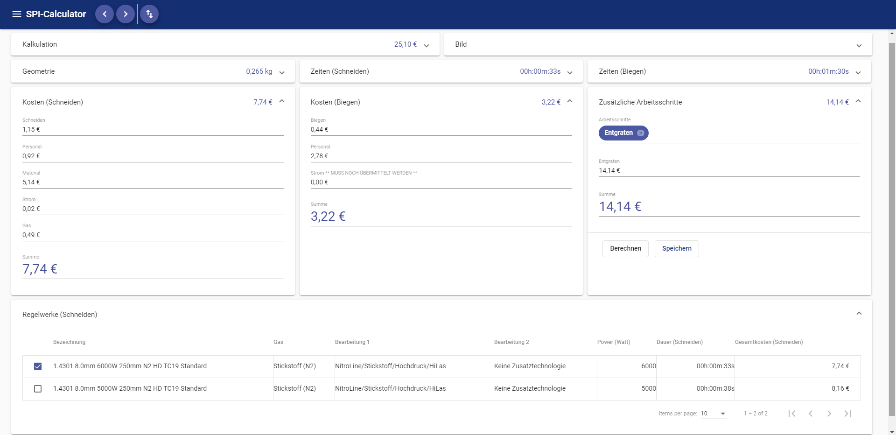Open the items per page dropdown
The width and height of the screenshot is (896, 435).
714,414
